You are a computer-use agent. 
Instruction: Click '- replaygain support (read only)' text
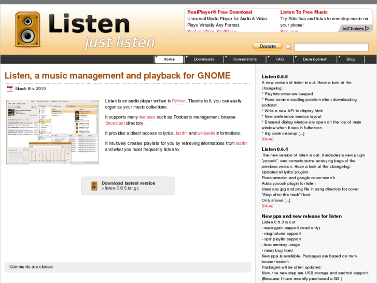pyautogui.click(x=291, y=227)
